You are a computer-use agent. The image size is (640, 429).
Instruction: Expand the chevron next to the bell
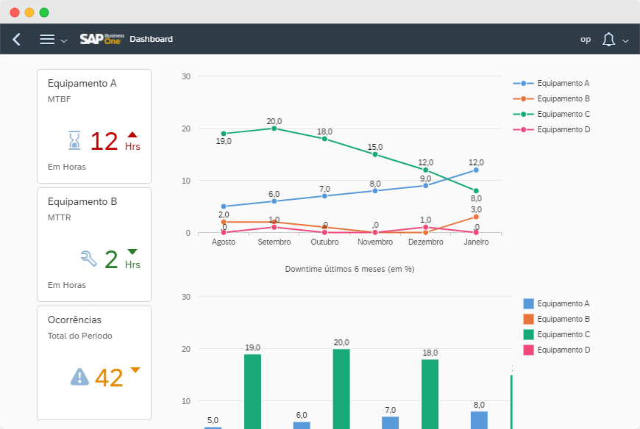(625, 40)
